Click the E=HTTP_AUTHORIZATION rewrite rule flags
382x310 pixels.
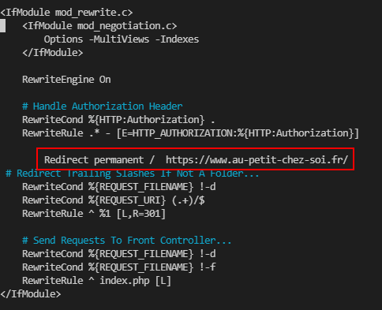click(x=238, y=133)
